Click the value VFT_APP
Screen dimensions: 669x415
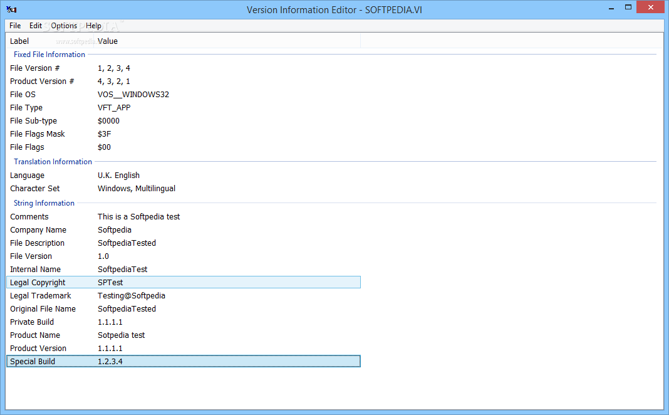(x=114, y=108)
